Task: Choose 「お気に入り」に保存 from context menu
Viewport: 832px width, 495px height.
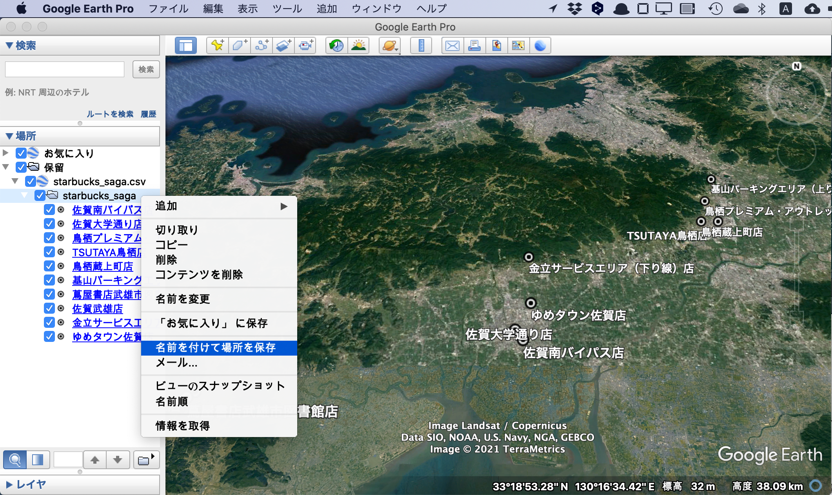Action: tap(219, 323)
